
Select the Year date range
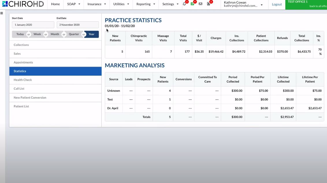(x=92, y=34)
